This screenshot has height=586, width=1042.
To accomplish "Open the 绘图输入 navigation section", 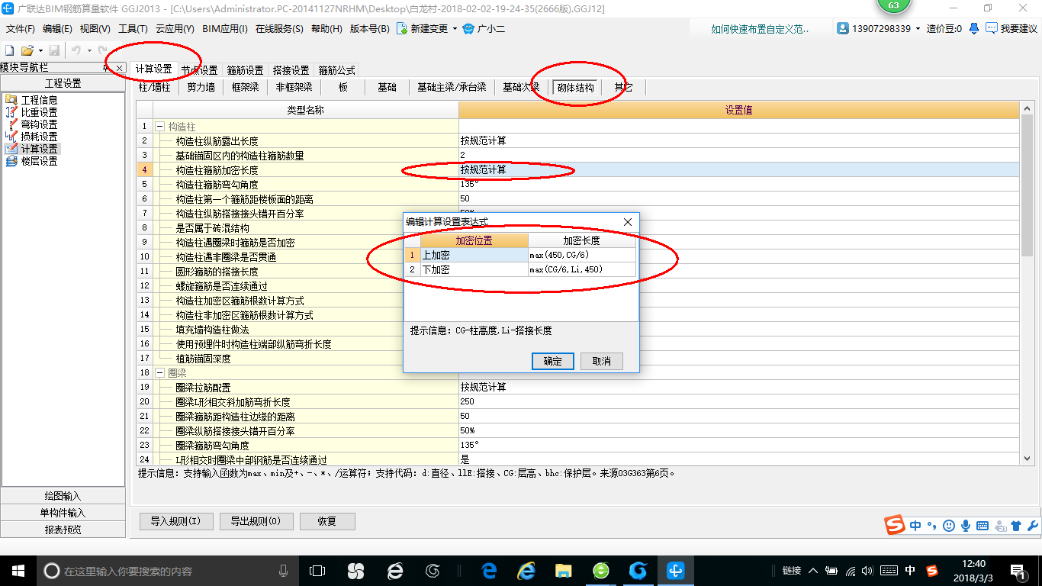I will [63, 496].
